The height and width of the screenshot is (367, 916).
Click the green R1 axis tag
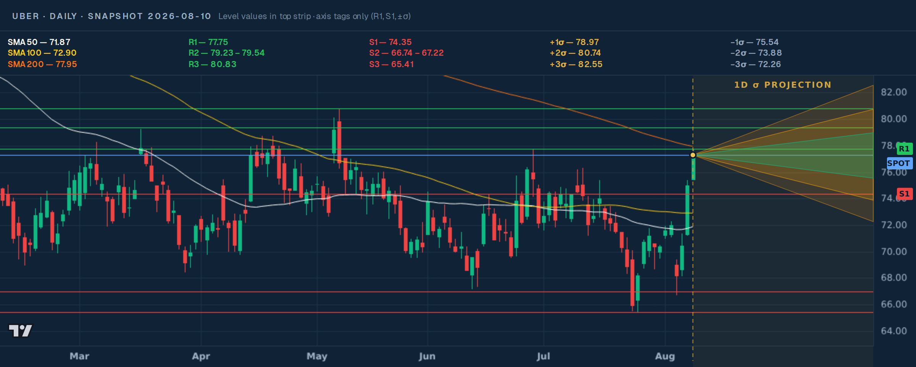pos(904,149)
